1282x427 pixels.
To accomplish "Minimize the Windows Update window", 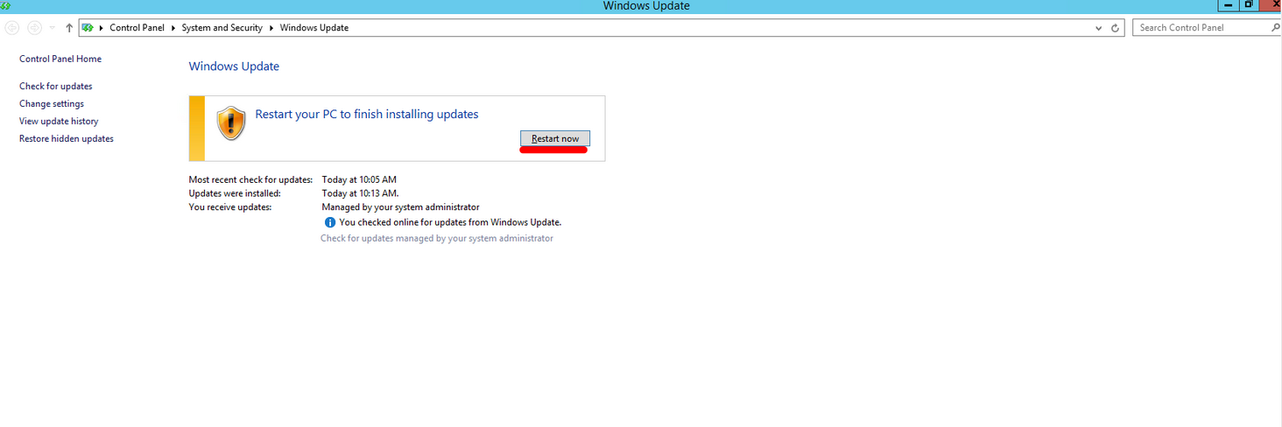I will 1229,5.
